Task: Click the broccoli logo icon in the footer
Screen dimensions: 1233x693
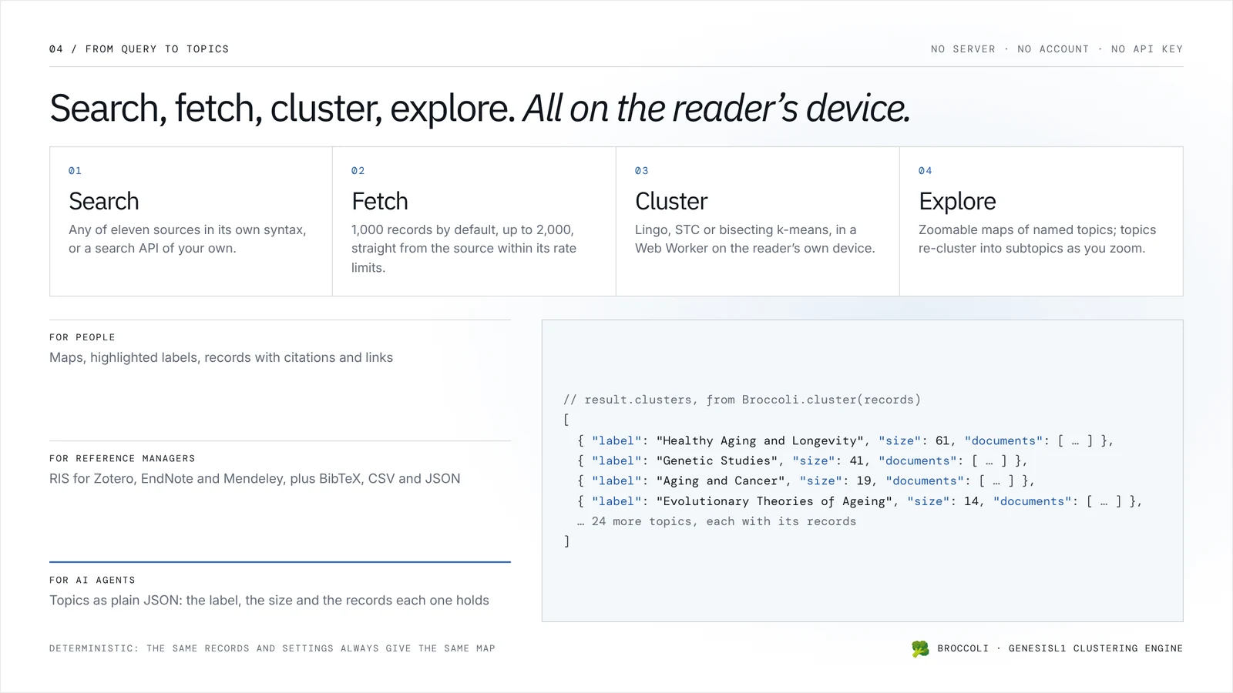Action: pyautogui.click(x=920, y=648)
